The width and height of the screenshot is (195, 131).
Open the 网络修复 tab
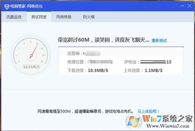point(64,17)
